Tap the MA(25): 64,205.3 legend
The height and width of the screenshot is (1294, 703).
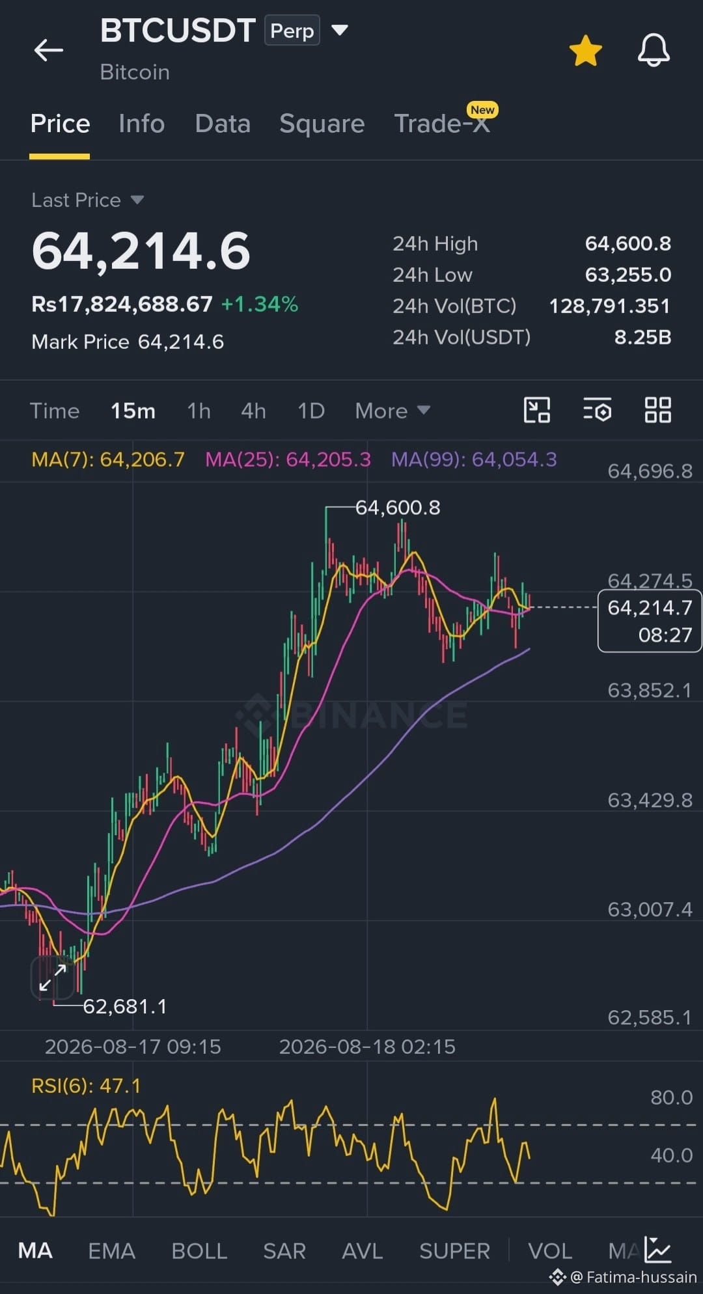[x=288, y=460]
